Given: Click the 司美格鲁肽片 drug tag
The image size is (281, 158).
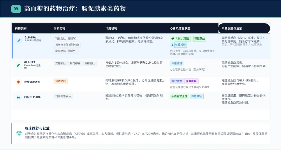Looking at the screenshot, I should [x=63, y=96].
